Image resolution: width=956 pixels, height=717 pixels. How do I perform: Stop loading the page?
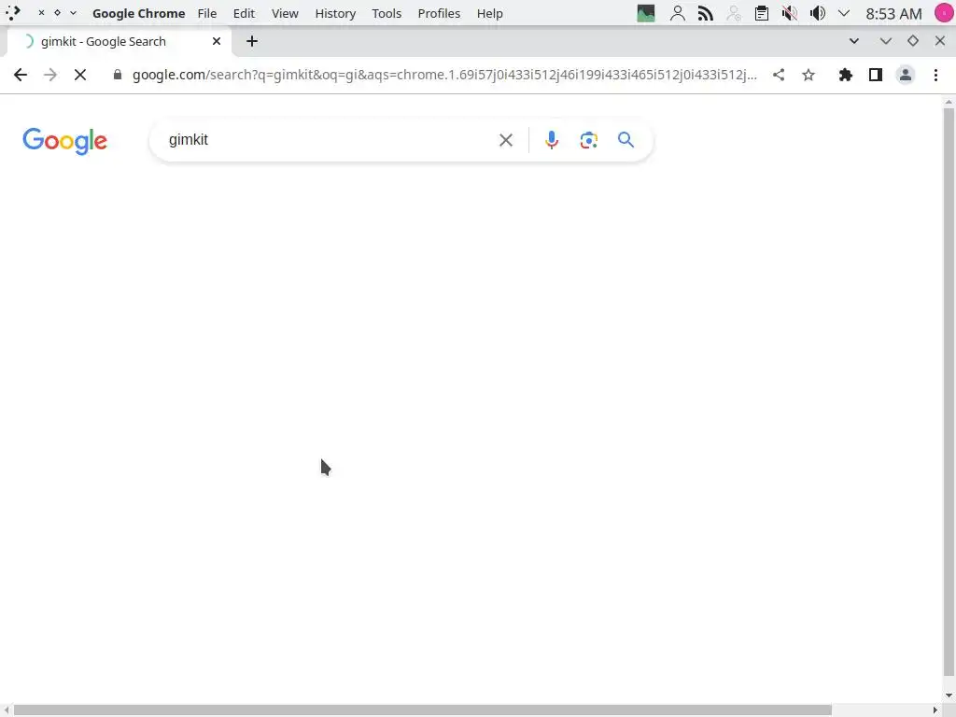[x=80, y=75]
